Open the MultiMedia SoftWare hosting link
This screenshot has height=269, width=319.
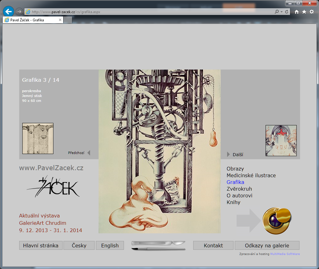pos(285,254)
